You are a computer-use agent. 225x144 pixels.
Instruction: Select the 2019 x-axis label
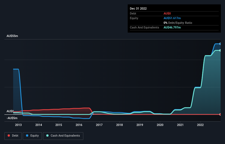click(139, 125)
